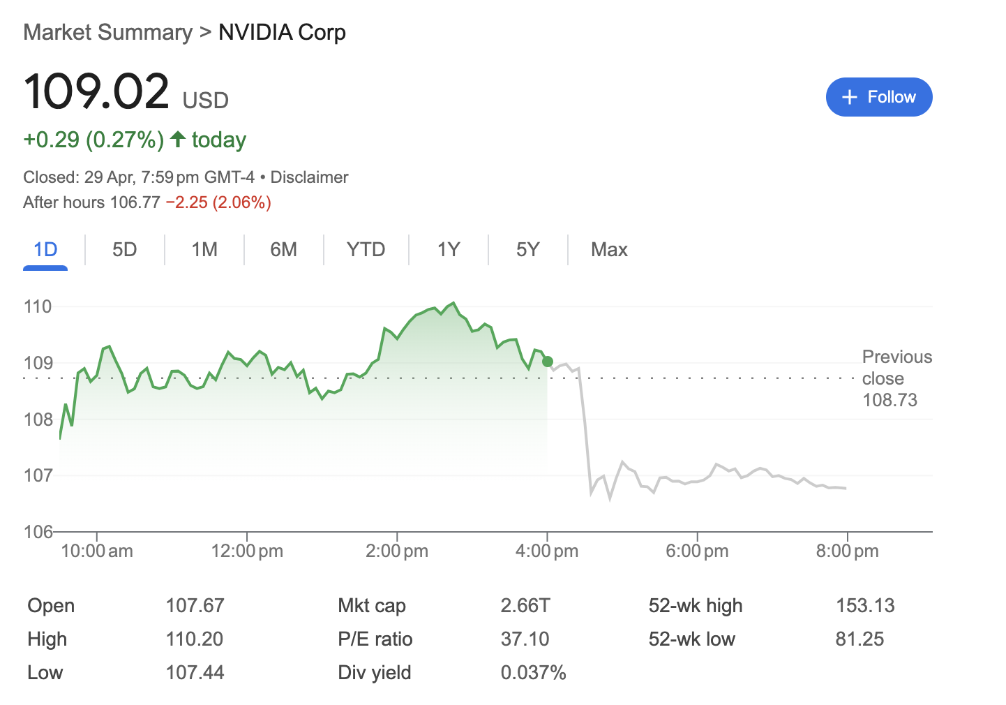Viewport: 1006px width, 705px height.
Task: Click the 4:00 pm marker on the time axis
Action: (547, 551)
